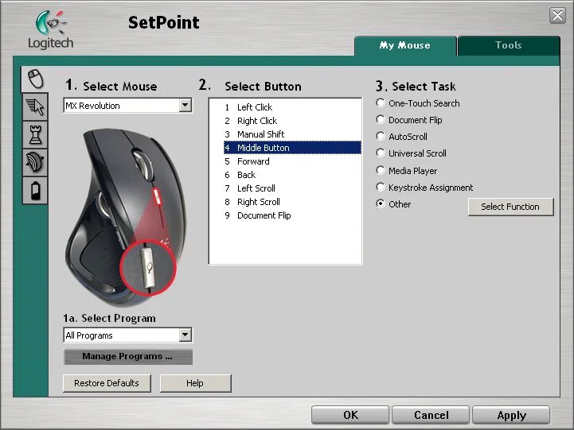Open Manage Programs

click(x=127, y=357)
